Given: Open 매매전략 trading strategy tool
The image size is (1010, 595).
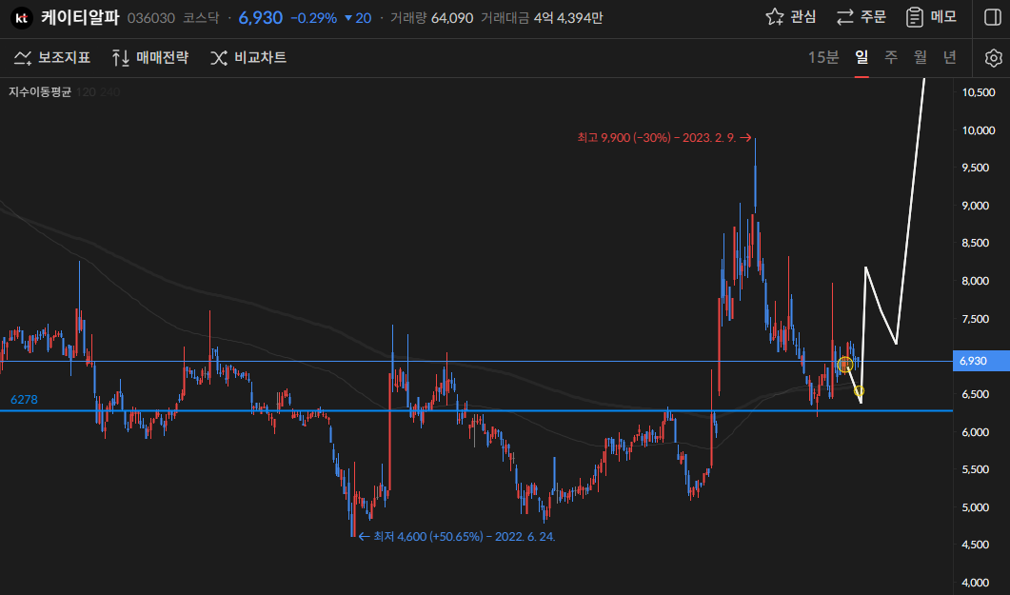Looking at the screenshot, I should click(x=150, y=58).
